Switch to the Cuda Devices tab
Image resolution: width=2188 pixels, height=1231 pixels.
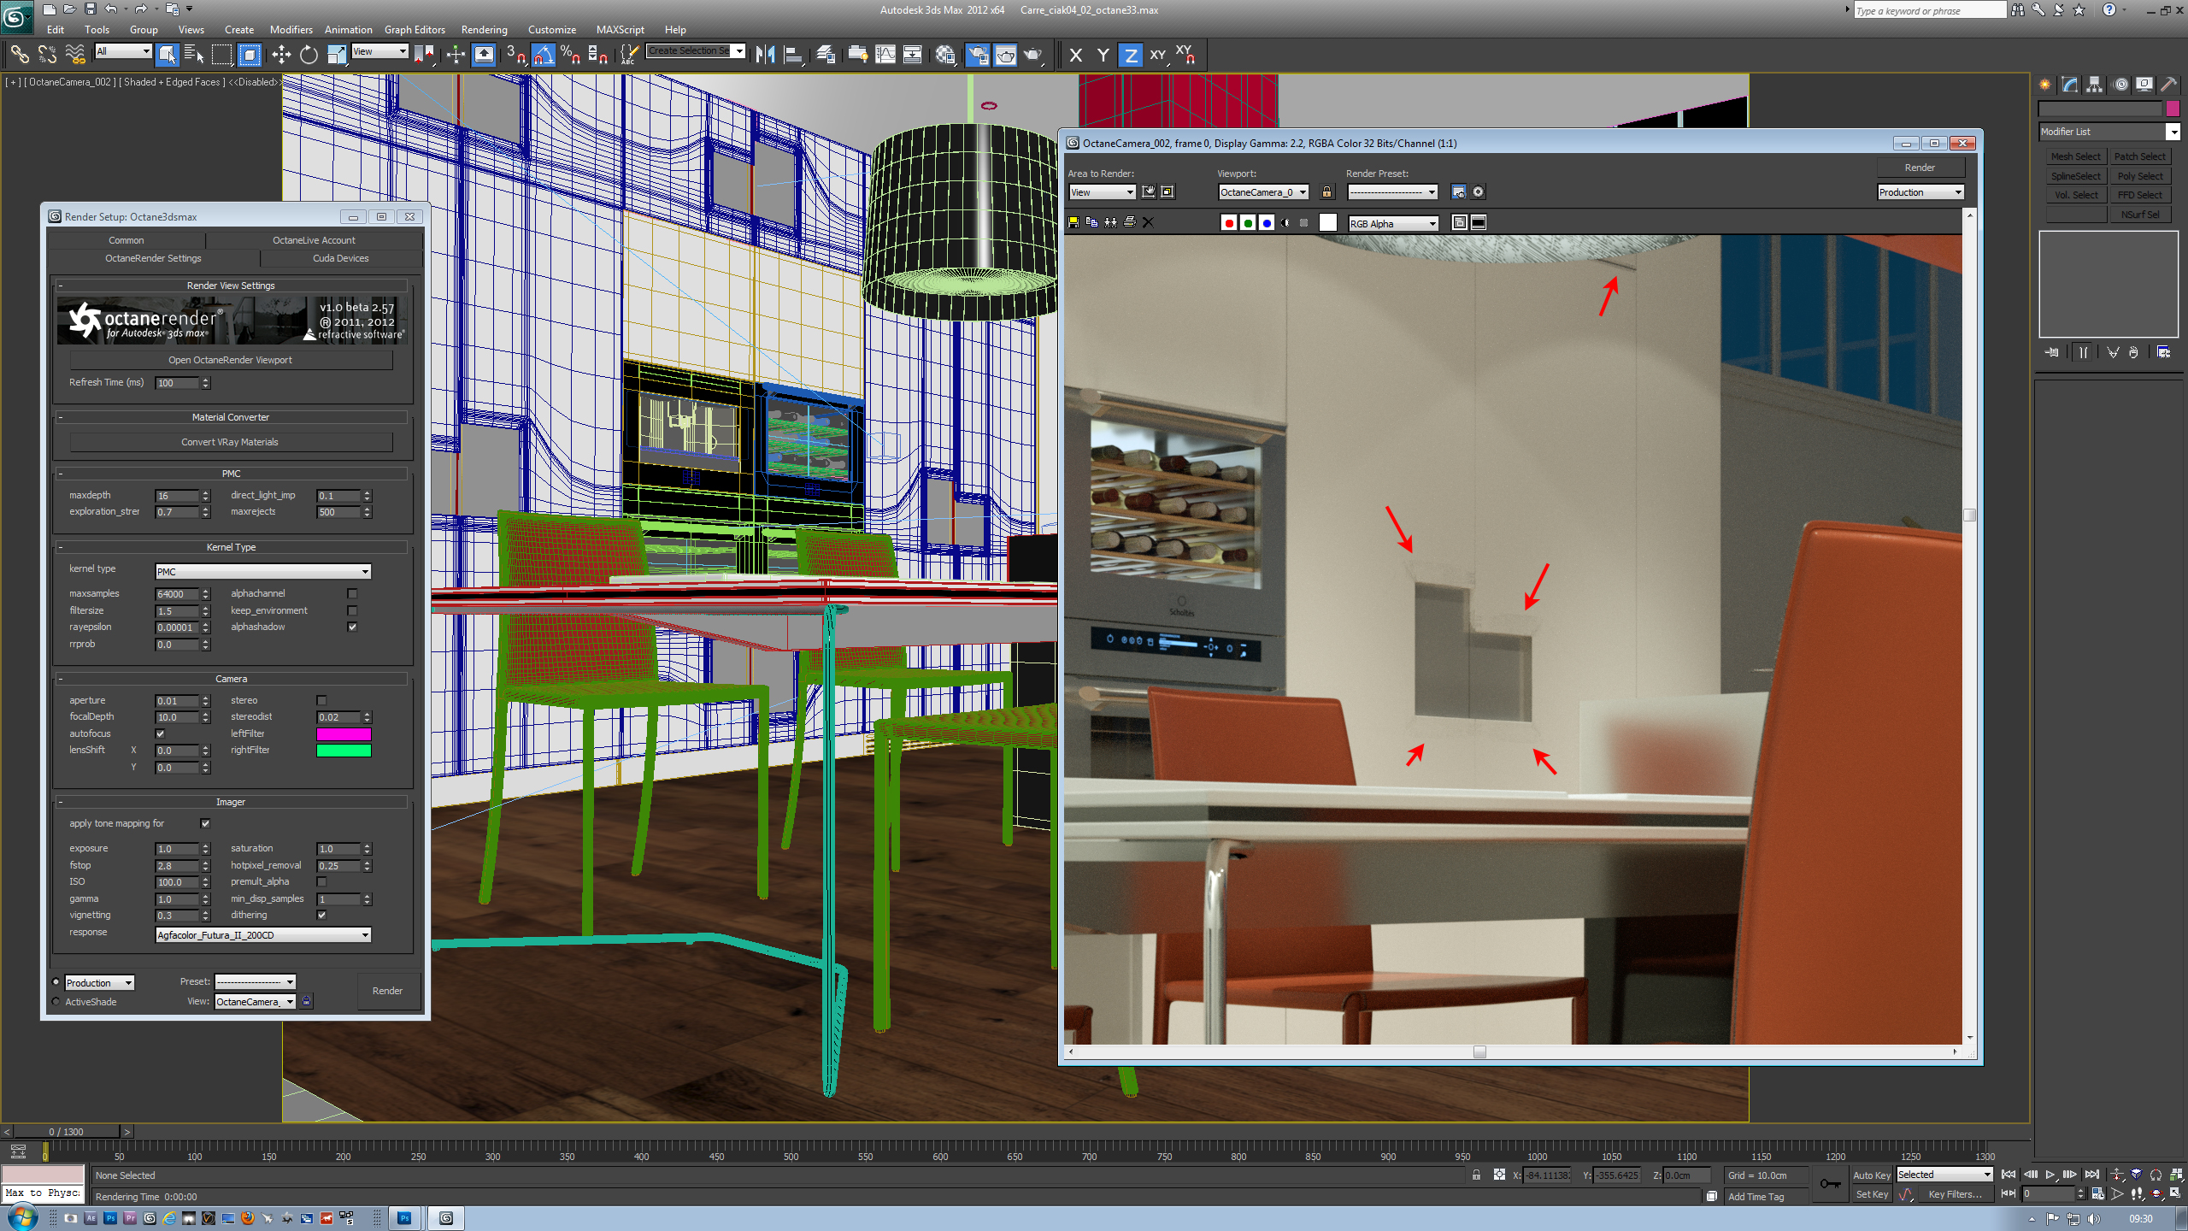pos(340,258)
